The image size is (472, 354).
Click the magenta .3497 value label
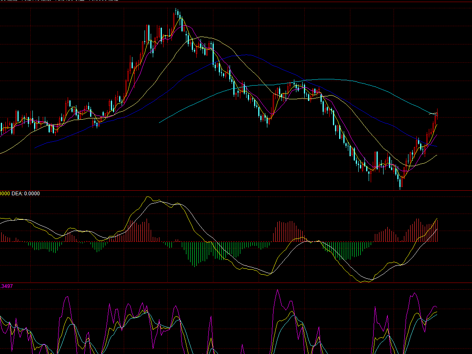[6, 286]
